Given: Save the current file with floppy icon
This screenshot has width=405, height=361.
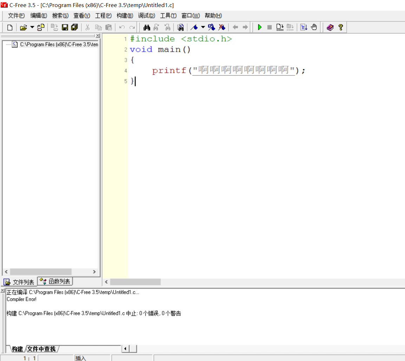Looking at the screenshot, I should [65, 27].
